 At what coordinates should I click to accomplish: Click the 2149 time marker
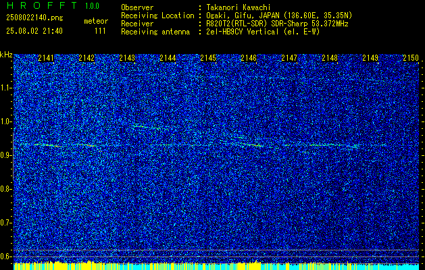pyautogui.click(x=370, y=58)
